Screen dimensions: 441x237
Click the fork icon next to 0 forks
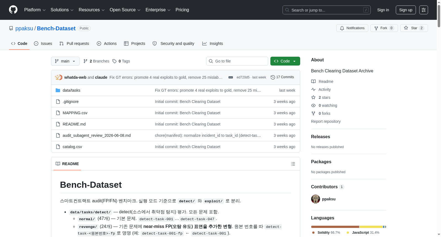click(x=313, y=113)
